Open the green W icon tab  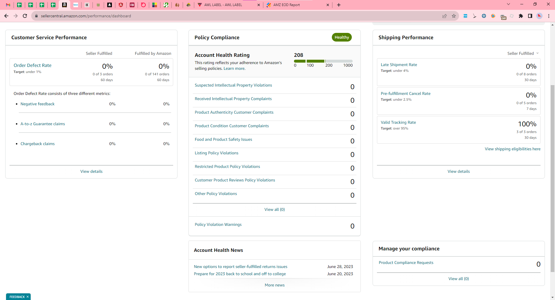click(166, 5)
